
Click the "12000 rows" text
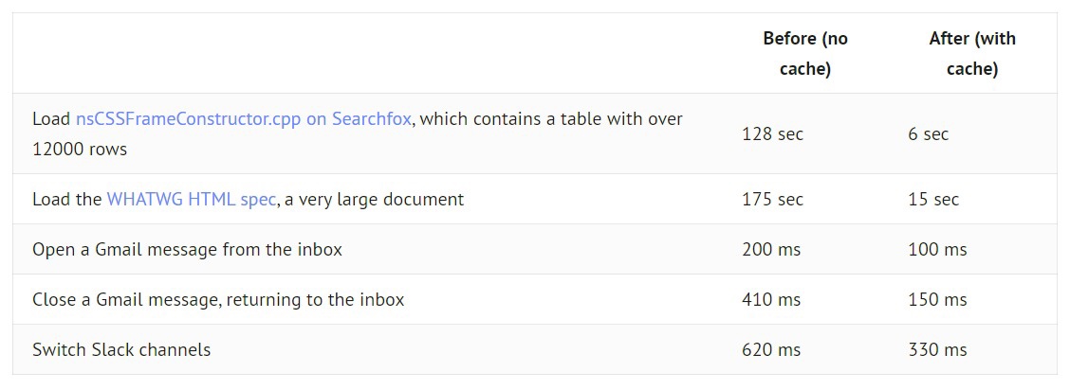click(x=80, y=150)
